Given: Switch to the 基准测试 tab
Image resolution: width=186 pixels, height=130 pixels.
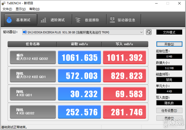Looking at the screenshot, I should pos(20,20).
